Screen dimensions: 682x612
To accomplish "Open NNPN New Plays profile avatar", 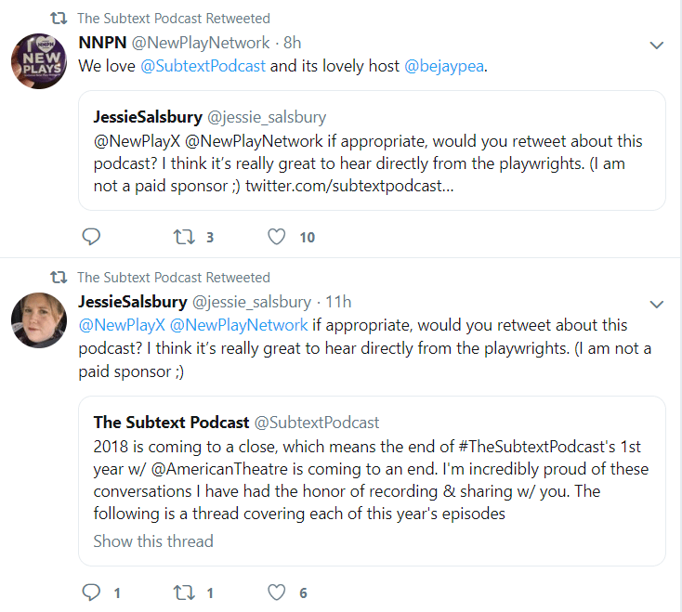I will pos(38,60).
